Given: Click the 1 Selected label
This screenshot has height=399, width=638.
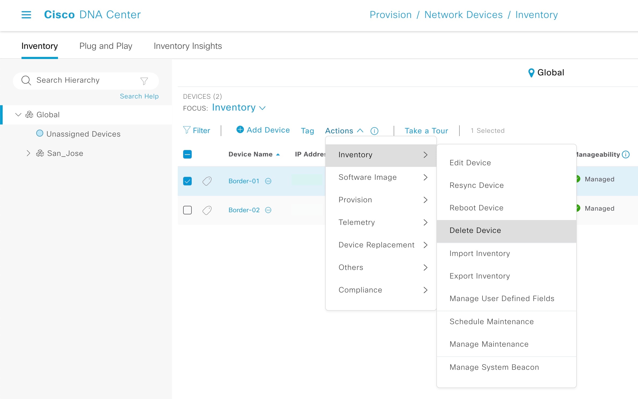Looking at the screenshot, I should click(x=488, y=131).
